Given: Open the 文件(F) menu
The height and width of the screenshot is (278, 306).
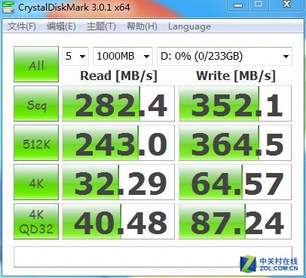Looking at the screenshot, I should point(22,26).
